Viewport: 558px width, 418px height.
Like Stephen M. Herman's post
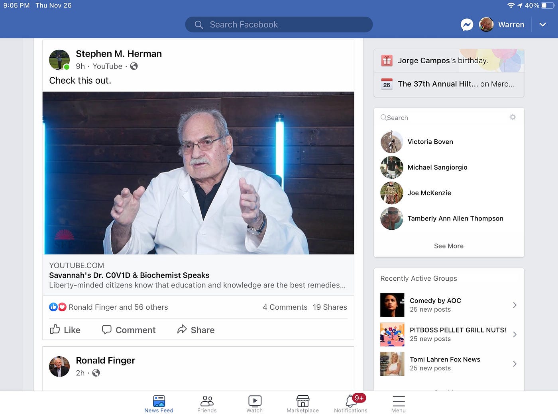point(65,330)
